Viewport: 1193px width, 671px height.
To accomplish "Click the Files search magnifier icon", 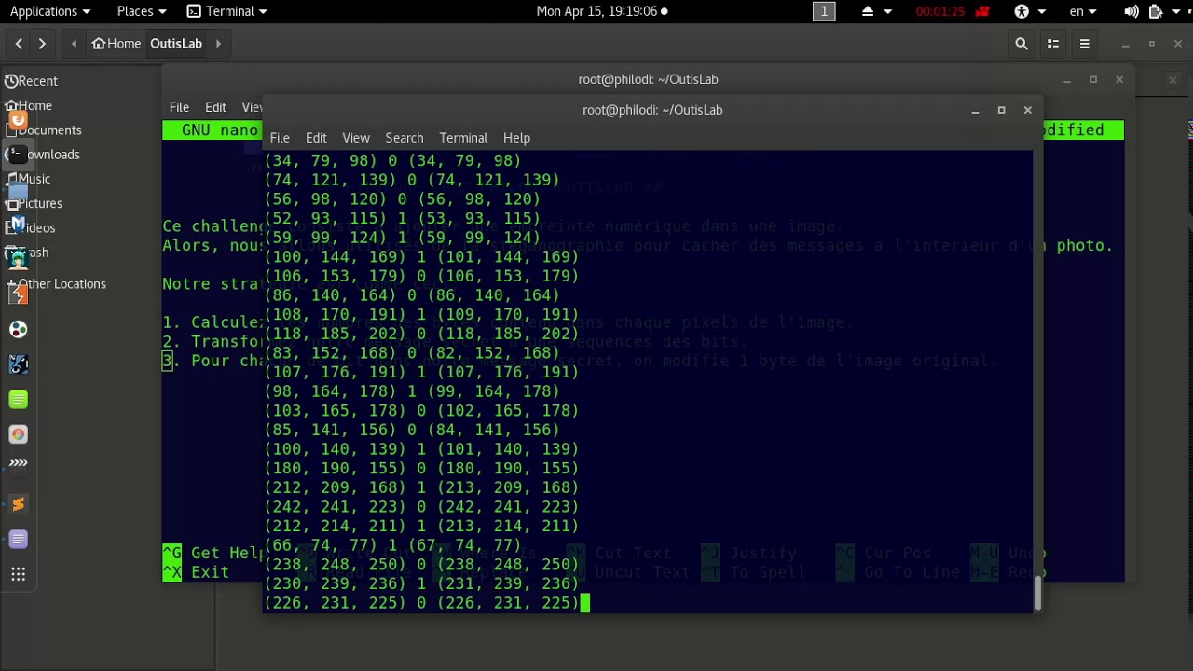I will [x=1022, y=44].
